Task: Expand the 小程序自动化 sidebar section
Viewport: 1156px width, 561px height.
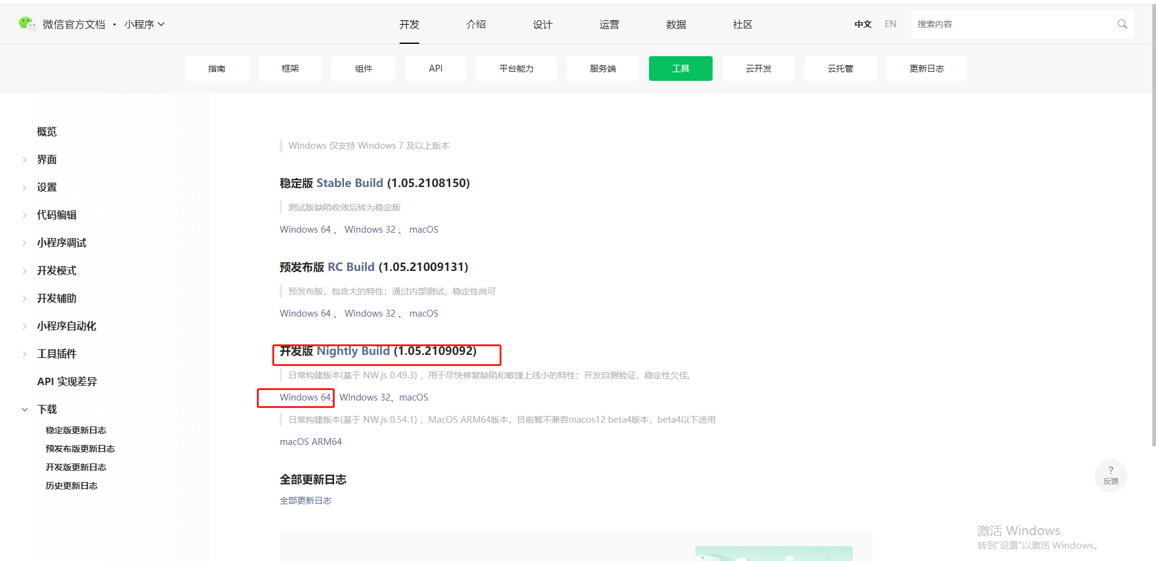Action: (25, 326)
